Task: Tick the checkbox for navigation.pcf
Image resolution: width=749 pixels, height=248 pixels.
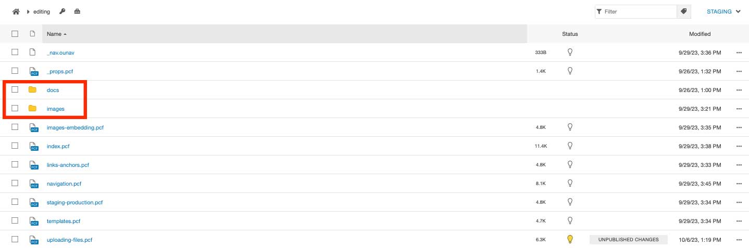Action: pos(15,183)
